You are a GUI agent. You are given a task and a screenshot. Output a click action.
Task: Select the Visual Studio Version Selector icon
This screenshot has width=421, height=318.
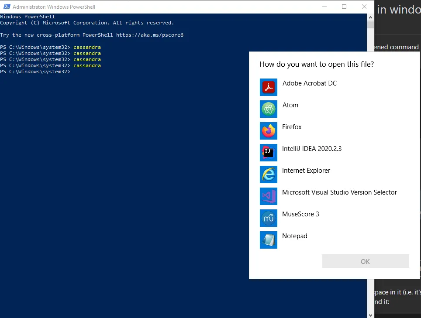click(268, 196)
